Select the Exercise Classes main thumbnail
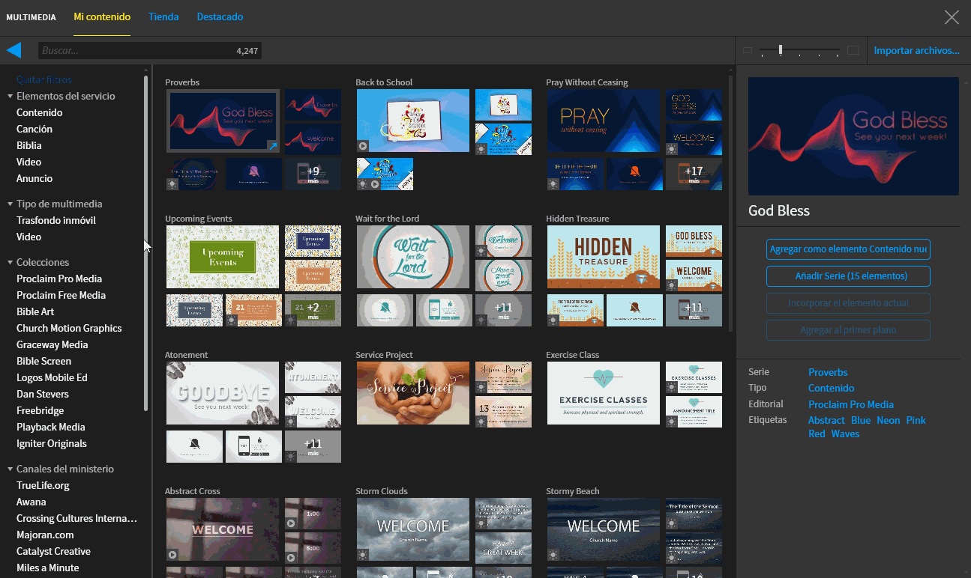 click(604, 393)
